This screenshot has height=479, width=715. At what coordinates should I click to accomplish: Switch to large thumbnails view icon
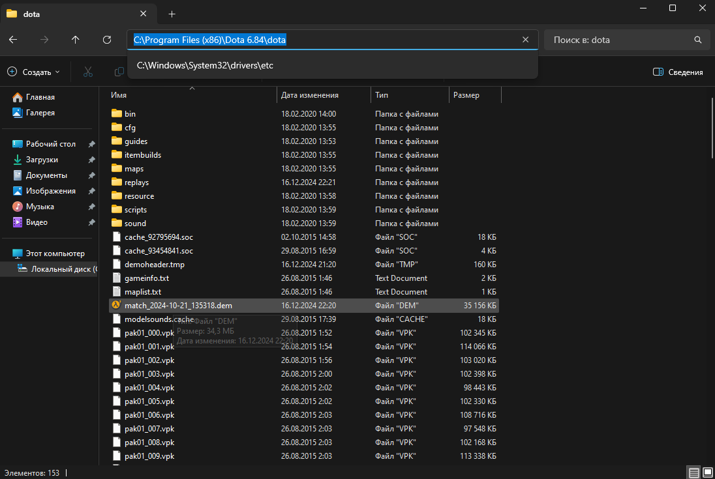click(x=707, y=472)
